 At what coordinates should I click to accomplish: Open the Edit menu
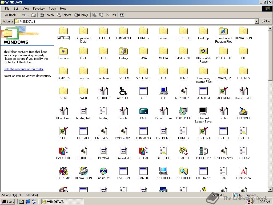pyautogui.click(x=16, y=9)
